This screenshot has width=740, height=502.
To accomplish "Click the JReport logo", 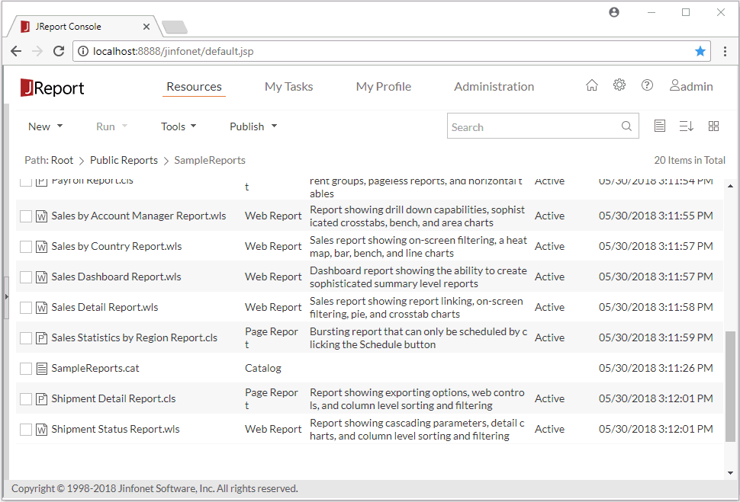I will point(52,88).
